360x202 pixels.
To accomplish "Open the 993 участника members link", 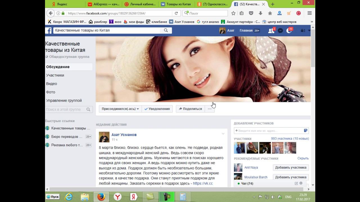I will point(290,139).
